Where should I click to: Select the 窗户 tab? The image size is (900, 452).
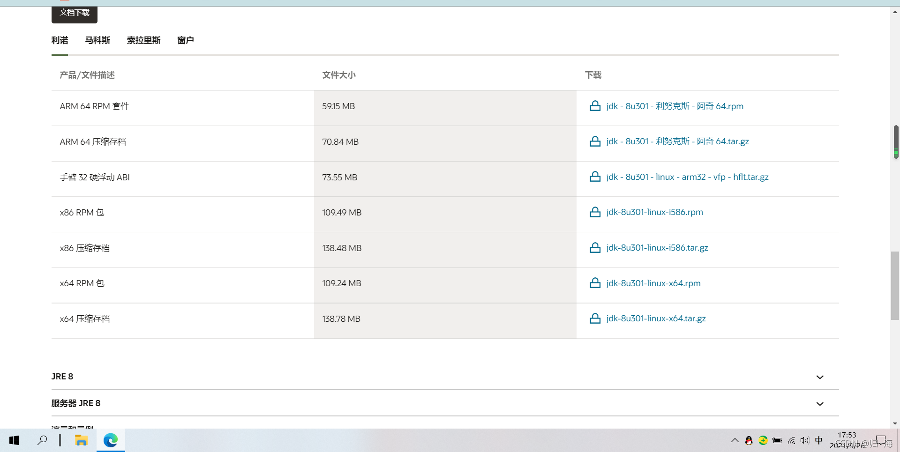(186, 40)
